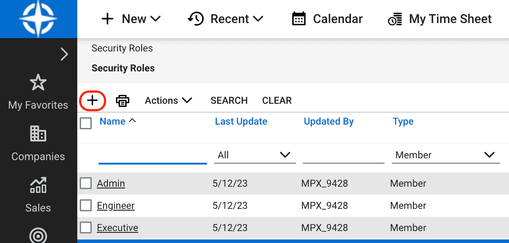Sort by Last Update column
Viewport: 509px width, 243px height.
point(241,121)
